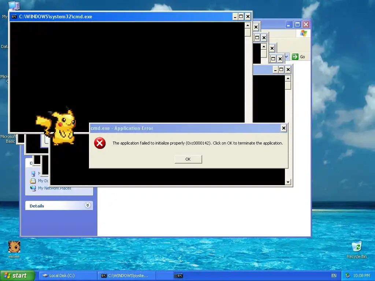Switch to the C:\WINDOWS\syste... taskbar button
This screenshot has width=375, height=281.
pyautogui.click(x=127, y=276)
